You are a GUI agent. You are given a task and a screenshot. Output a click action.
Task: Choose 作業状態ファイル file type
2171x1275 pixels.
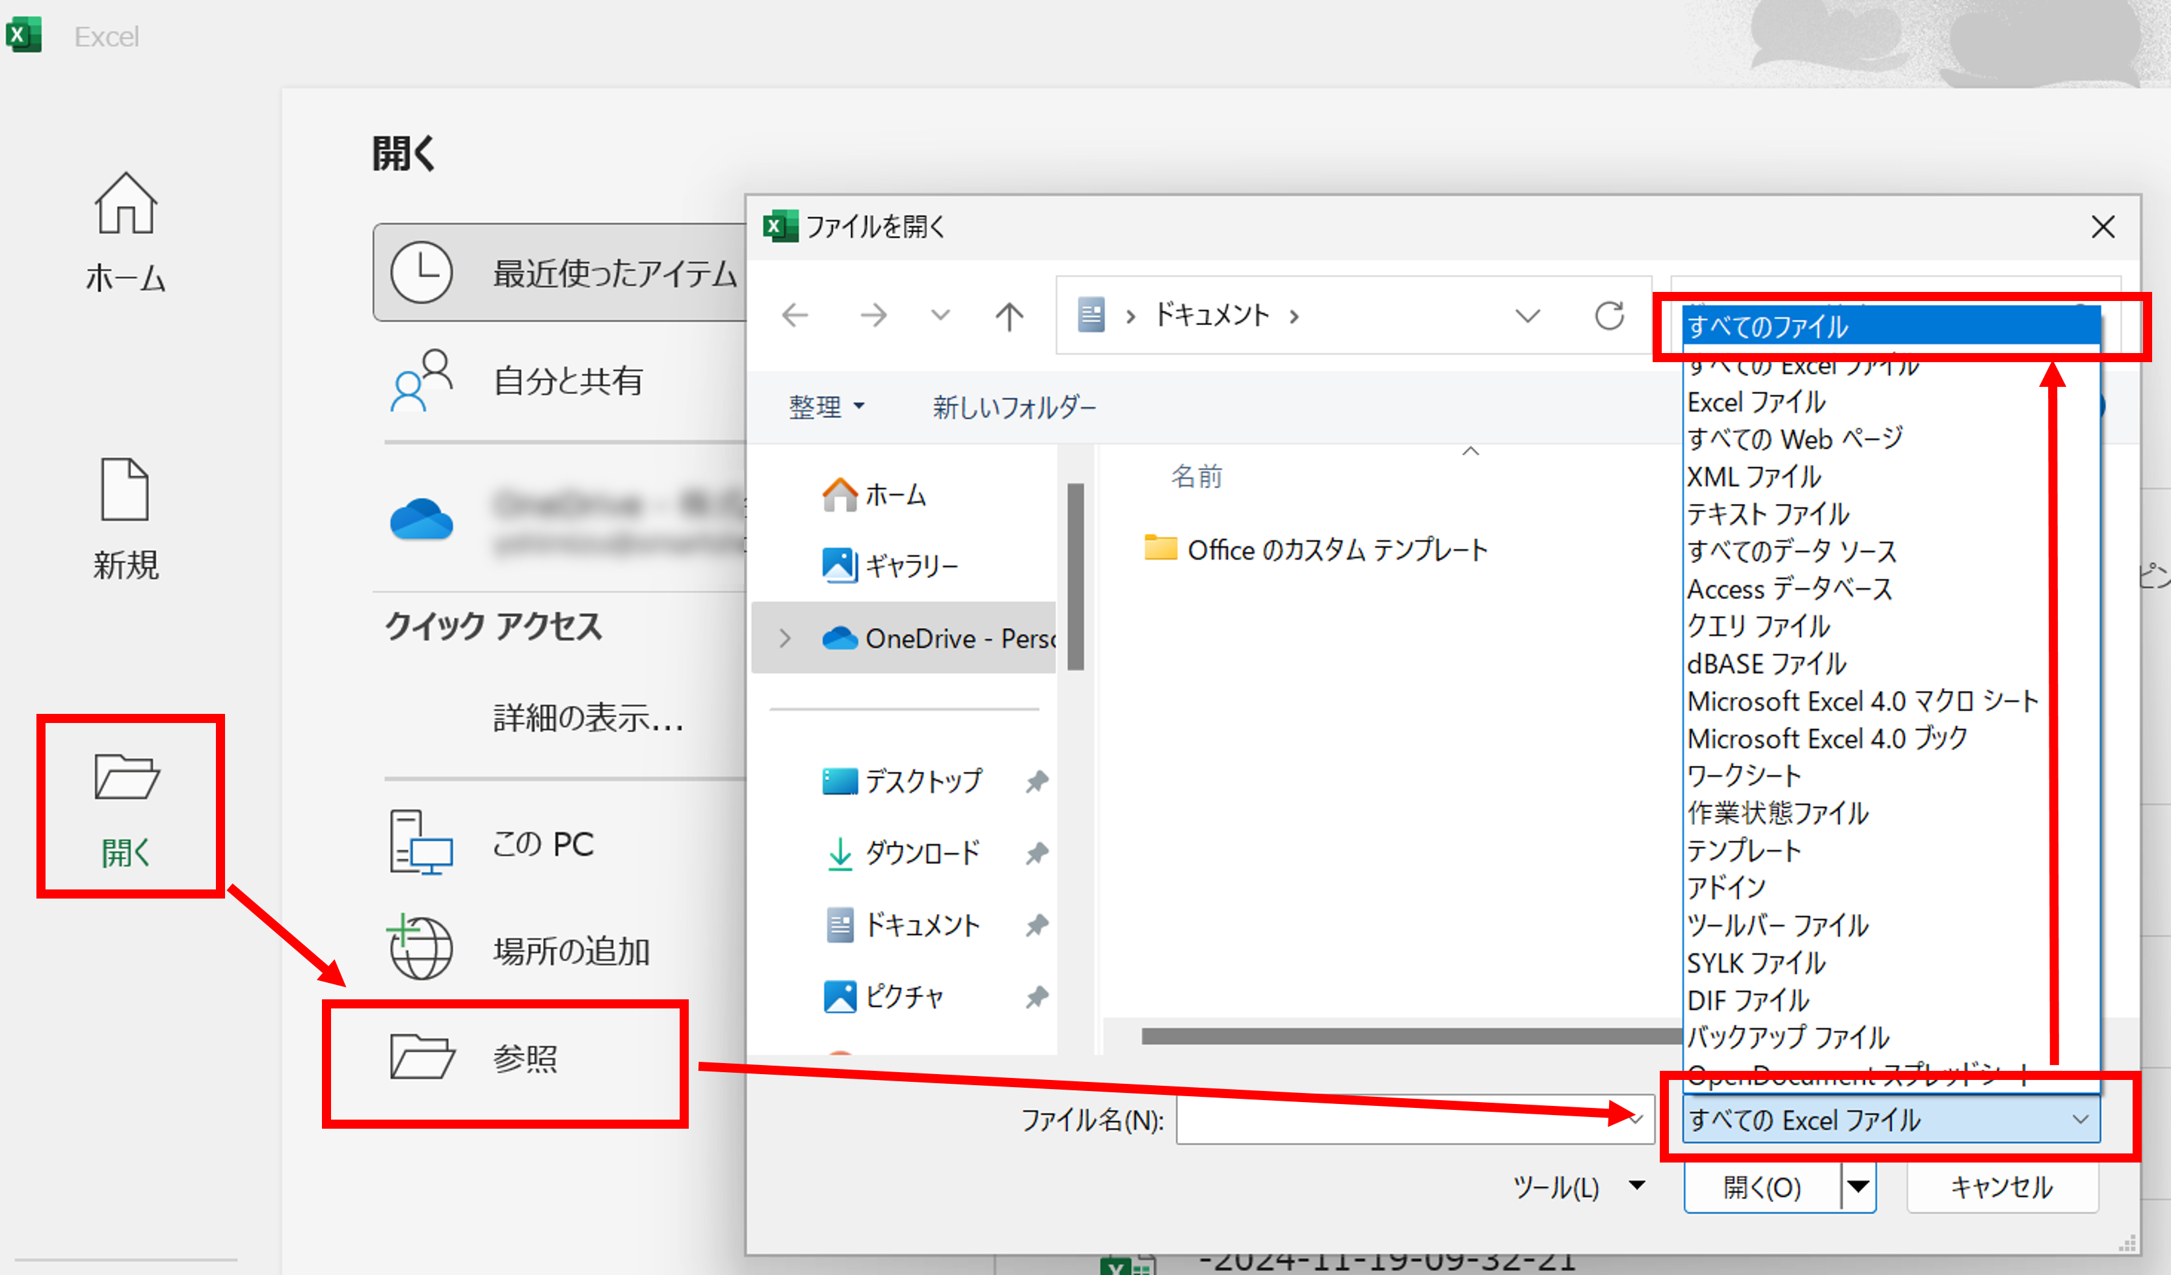[1891, 812]
